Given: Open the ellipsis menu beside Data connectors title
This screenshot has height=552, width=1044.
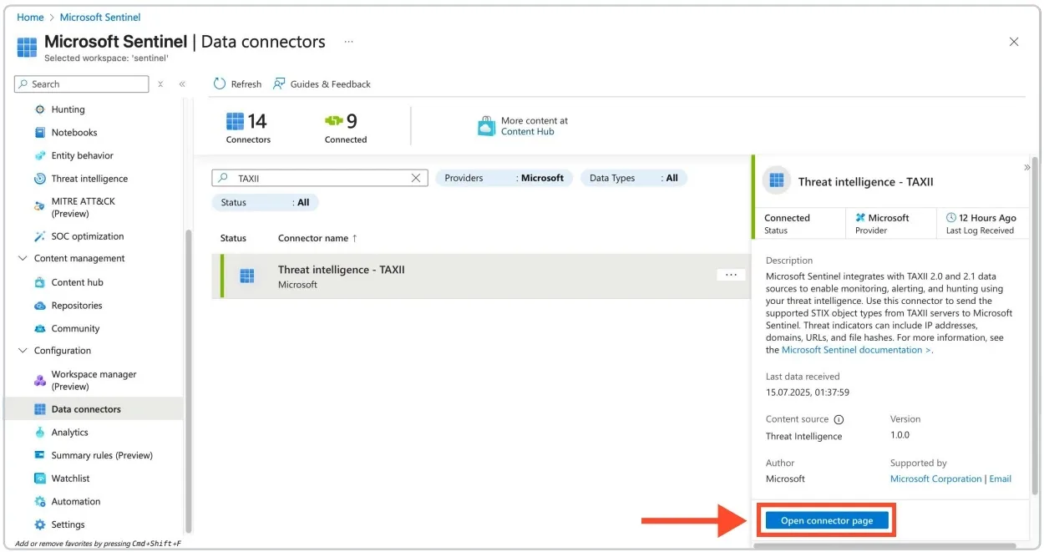Looking at the screenshot, I should 348,41.
